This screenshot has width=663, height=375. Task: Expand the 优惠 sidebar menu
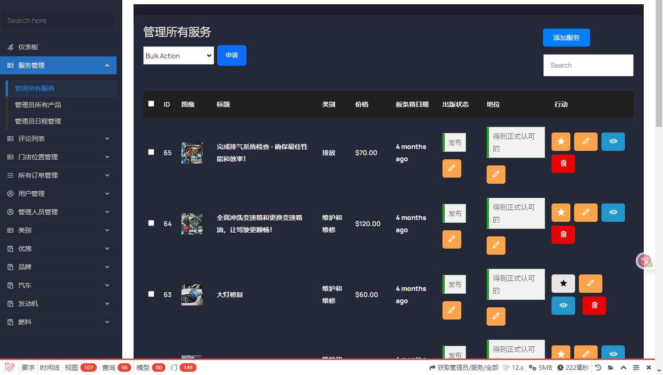58,249
